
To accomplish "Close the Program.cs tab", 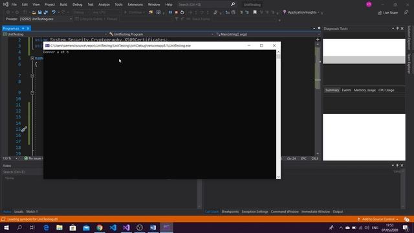I will pos(28,28).
